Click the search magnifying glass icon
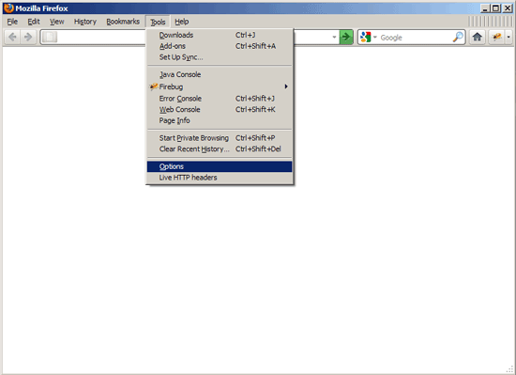The height and width of the screenshot is (375, 516). point(458,37)
